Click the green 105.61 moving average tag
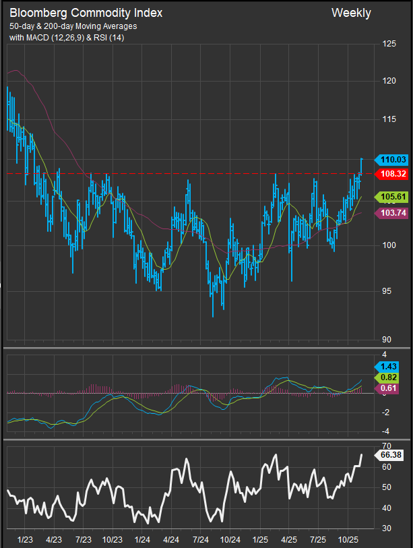Viewport: 413px width, 548px height. [391, 197]
